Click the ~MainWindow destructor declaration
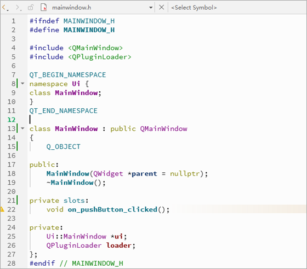307x269 pixels. [x=70, y=183]
